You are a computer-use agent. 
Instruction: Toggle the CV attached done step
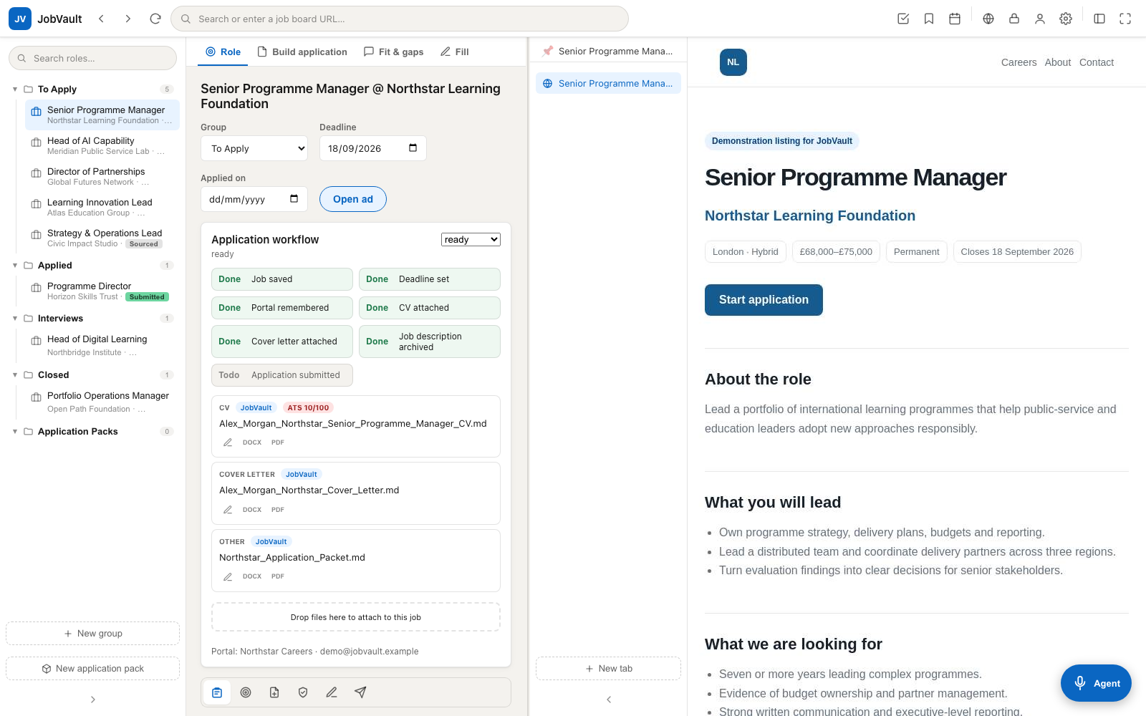(430, 308)
